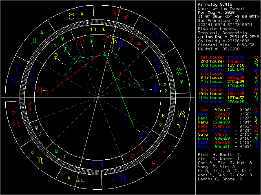Click the 'Tropical, Geocentric.' line
The width and height of the screenshot is (261, 195).
(x=223, y=33)
